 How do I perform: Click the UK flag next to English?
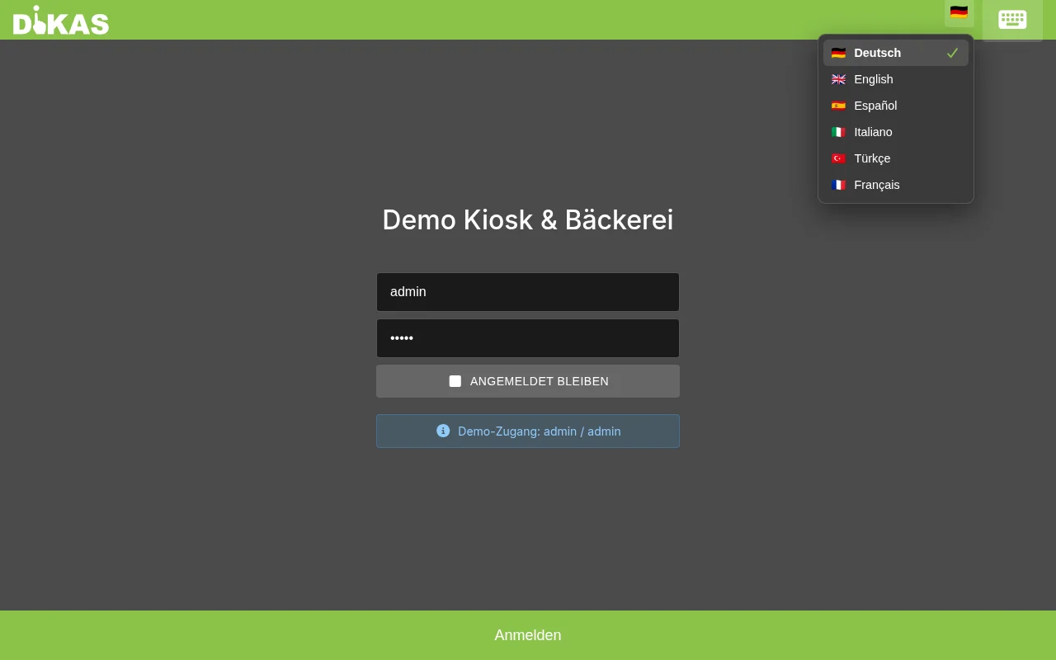click(838, 79)
